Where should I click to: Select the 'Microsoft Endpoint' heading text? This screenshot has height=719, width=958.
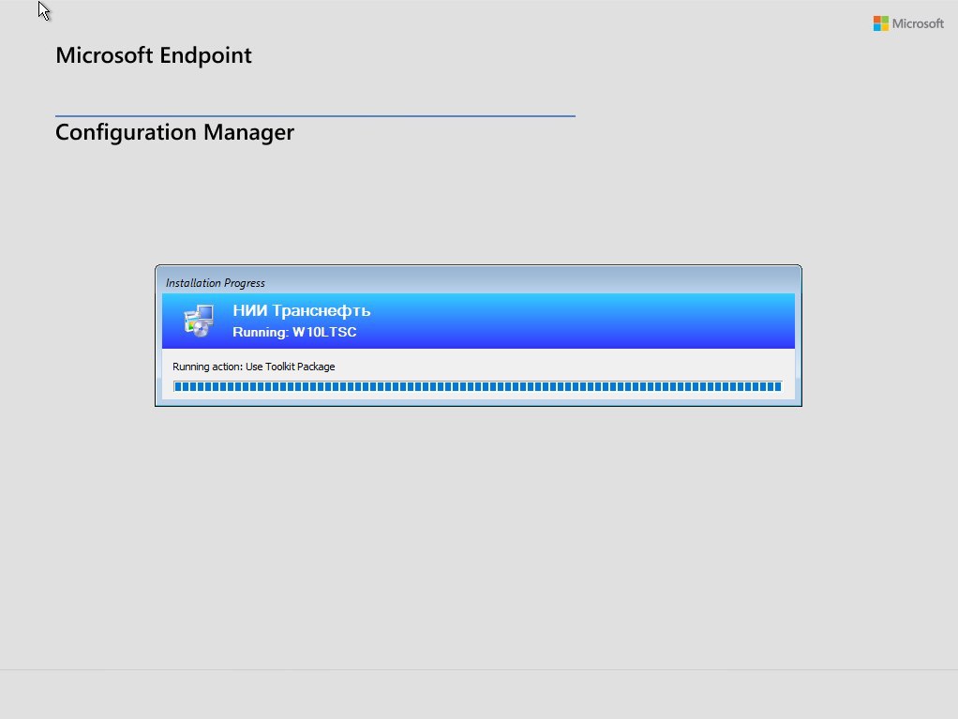pyautogui.click(x=154, y=55)
